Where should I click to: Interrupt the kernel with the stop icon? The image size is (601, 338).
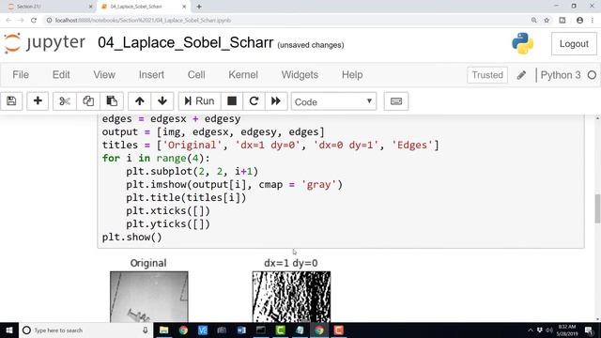click(x=232, y=101)
